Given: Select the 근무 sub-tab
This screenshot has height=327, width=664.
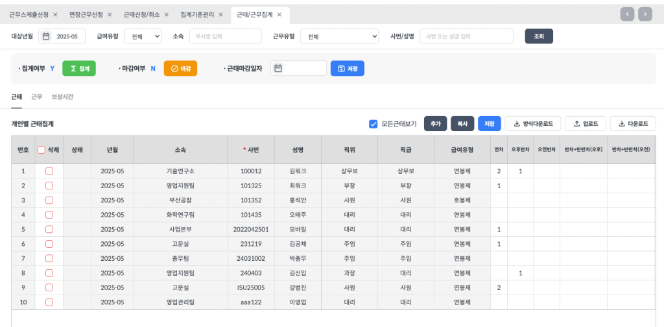Looking at the screenshot, I should coord(37,97).
